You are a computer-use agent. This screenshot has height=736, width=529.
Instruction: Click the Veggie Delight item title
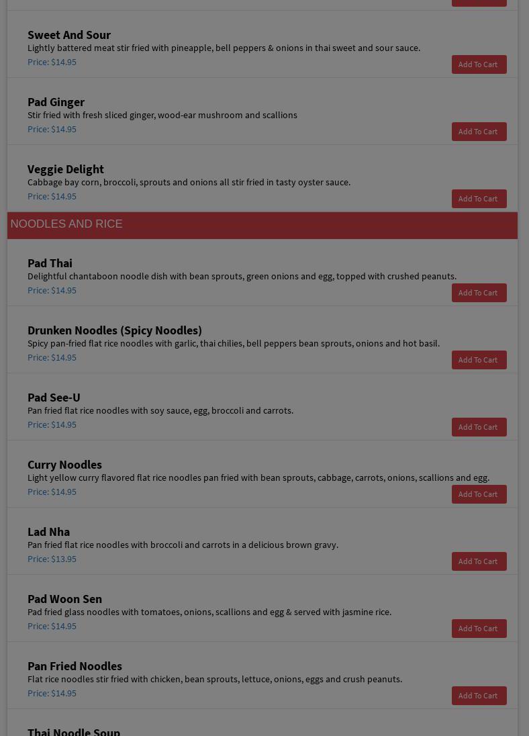(66, 169)
